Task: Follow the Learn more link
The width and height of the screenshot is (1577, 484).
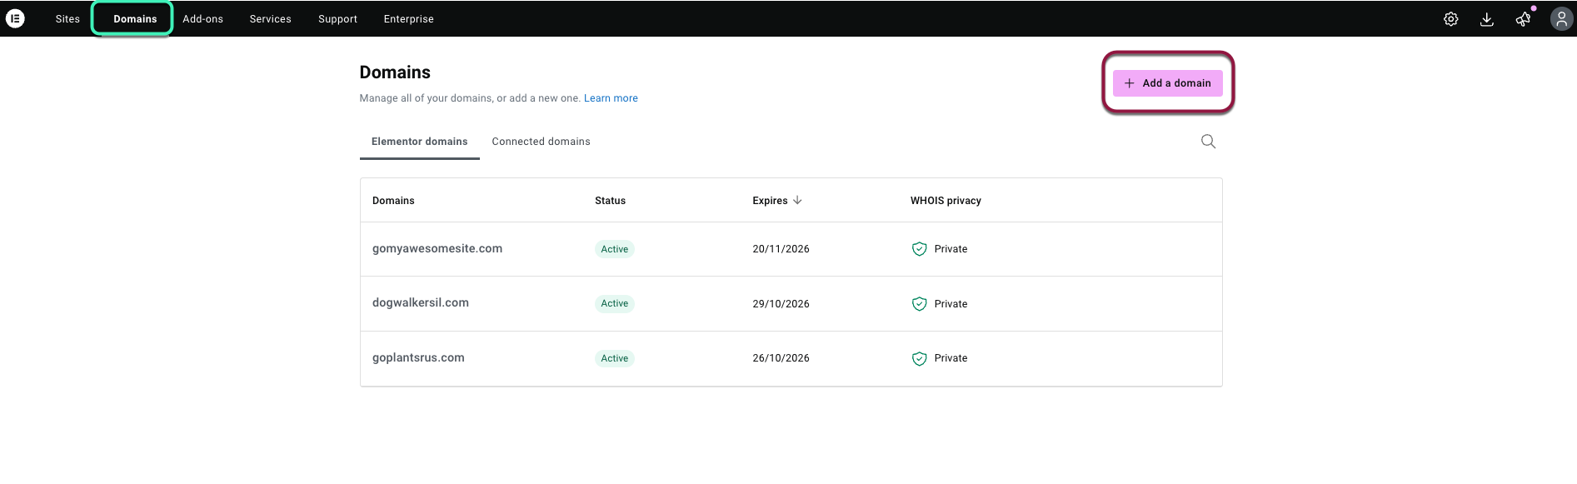Action: (611, 98)
